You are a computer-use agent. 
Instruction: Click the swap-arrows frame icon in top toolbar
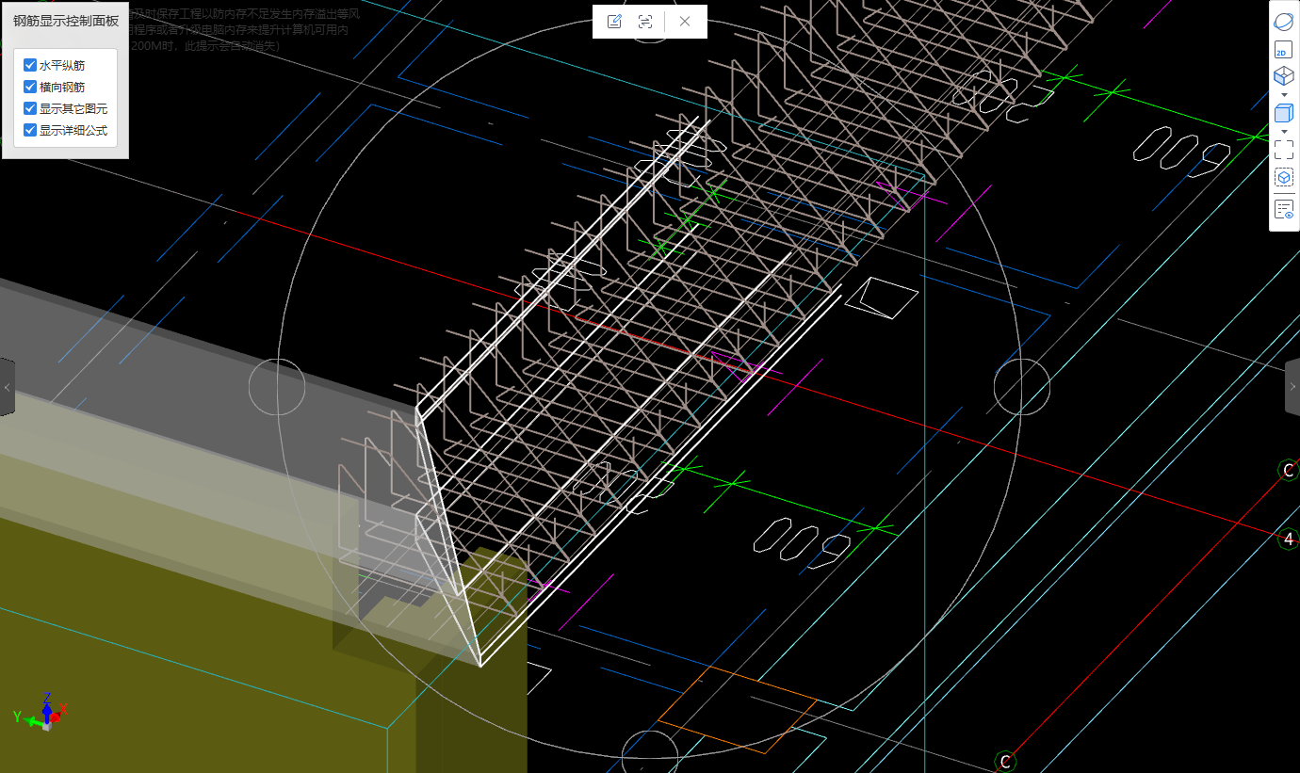click(x=645, y=22)
